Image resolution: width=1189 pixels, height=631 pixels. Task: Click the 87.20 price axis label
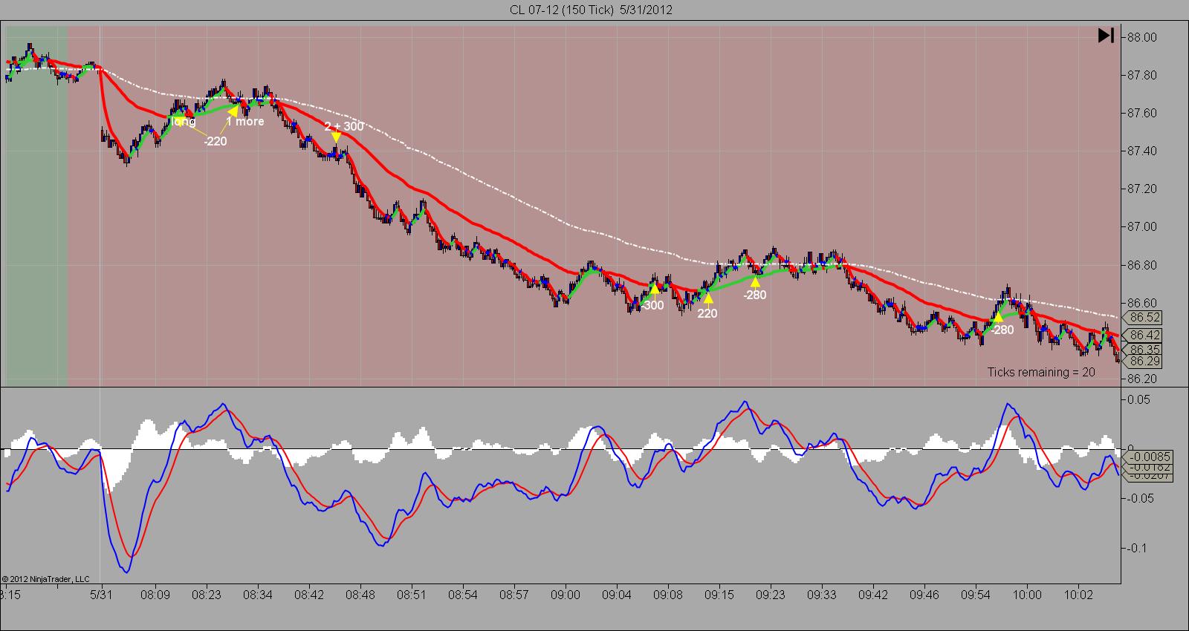tap(1142, 189)
